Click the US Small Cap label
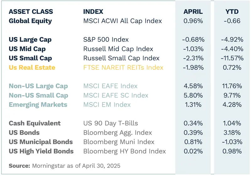This screenshot has height=176, width=251. [x=30, y=58]
